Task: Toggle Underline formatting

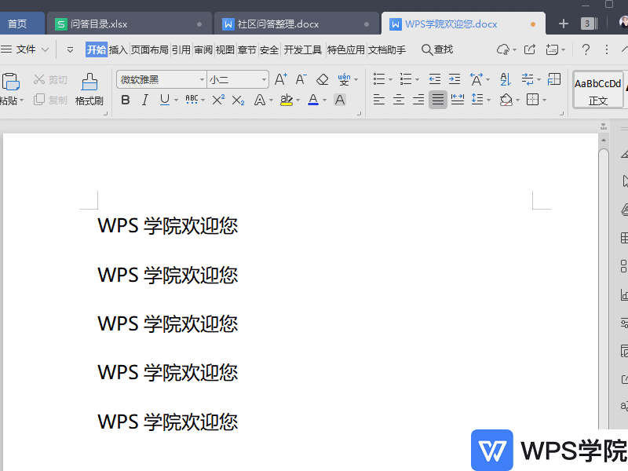Action: click(165, 100)
